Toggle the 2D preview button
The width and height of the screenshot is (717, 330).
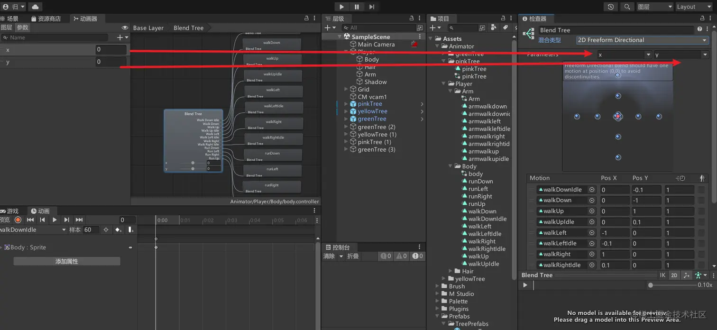tap(674, 275)
